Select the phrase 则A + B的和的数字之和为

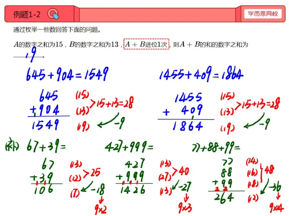click(211, 44)
